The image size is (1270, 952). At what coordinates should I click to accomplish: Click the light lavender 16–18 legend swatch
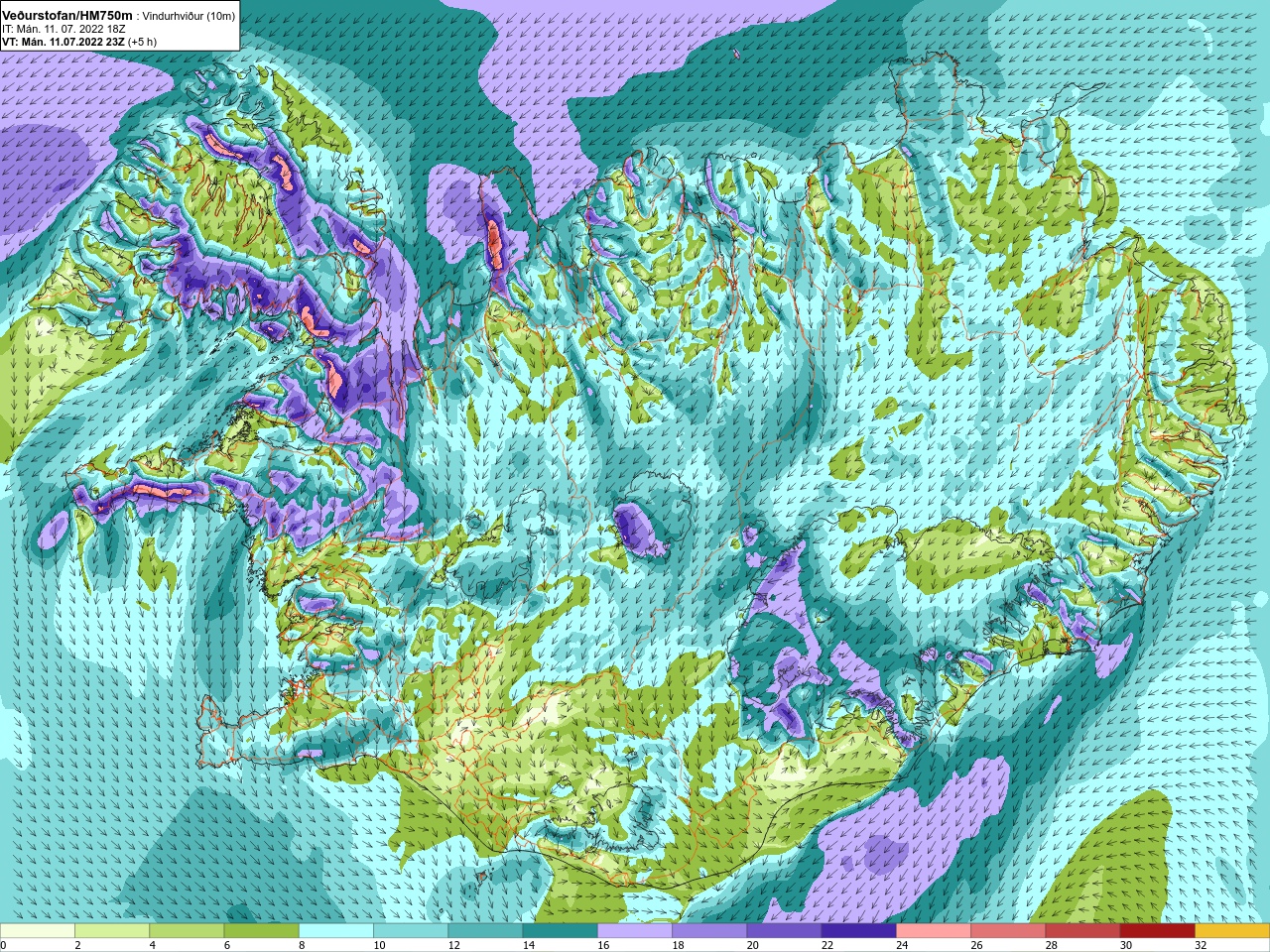click(635, 931)
